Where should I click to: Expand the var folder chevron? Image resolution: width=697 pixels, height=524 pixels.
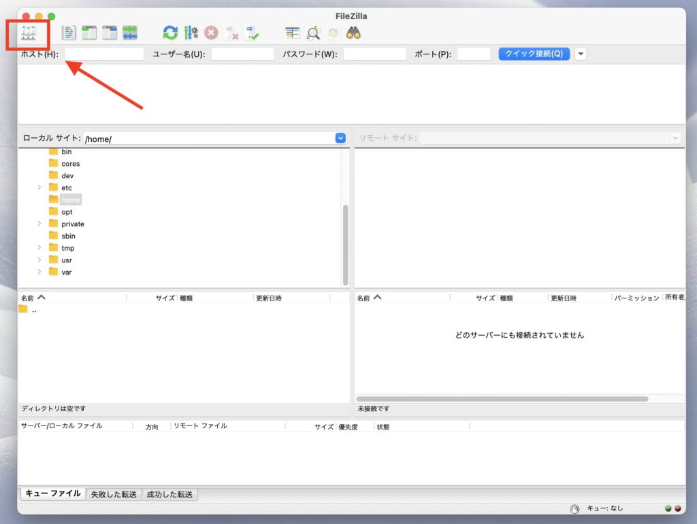pos(39,272)
